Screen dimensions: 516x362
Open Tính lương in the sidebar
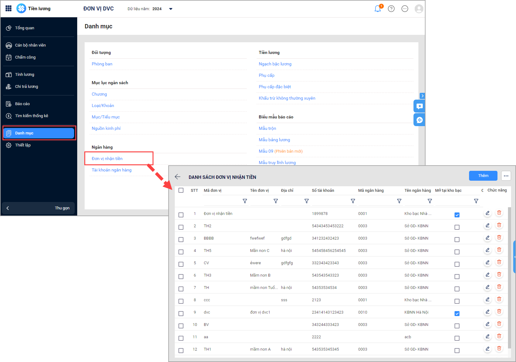pos(38,74)
